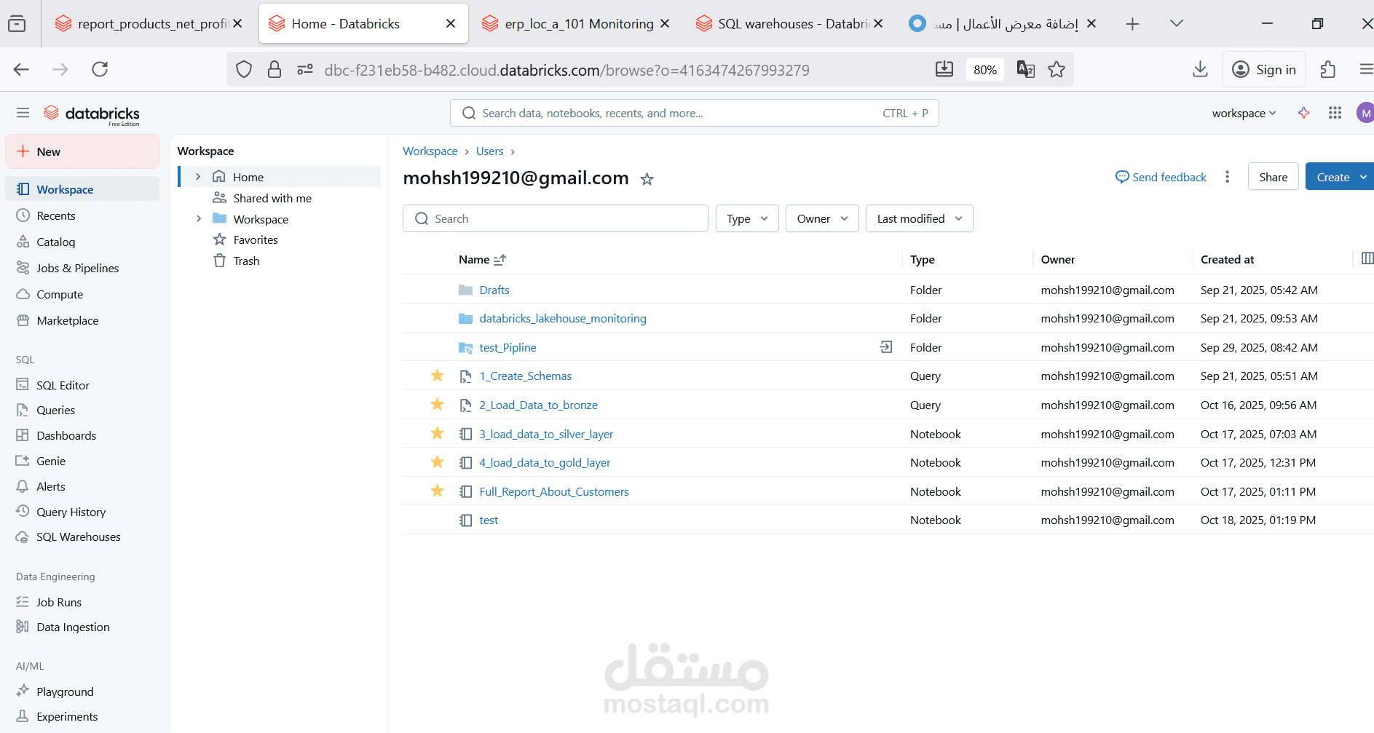Click the workspace Search field

pyautogui.click(x=556, y=218)
